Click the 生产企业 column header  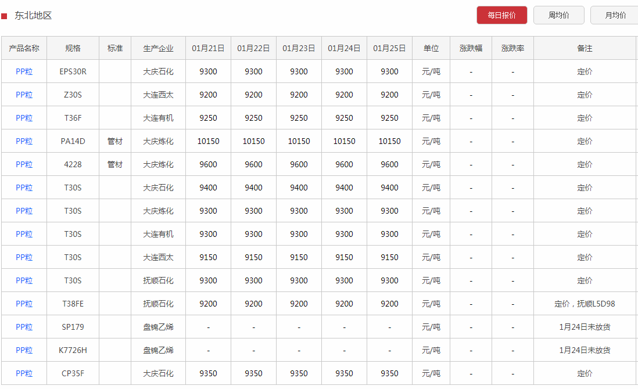[158, 48]
